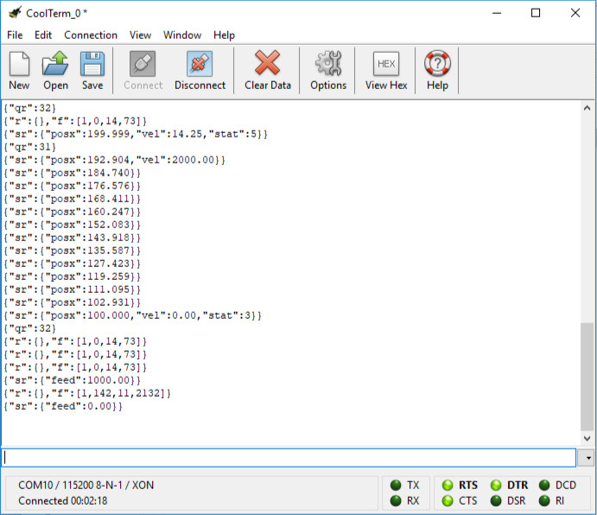
Task: Open connection Options gear
Action: click(x=328, y=70)
